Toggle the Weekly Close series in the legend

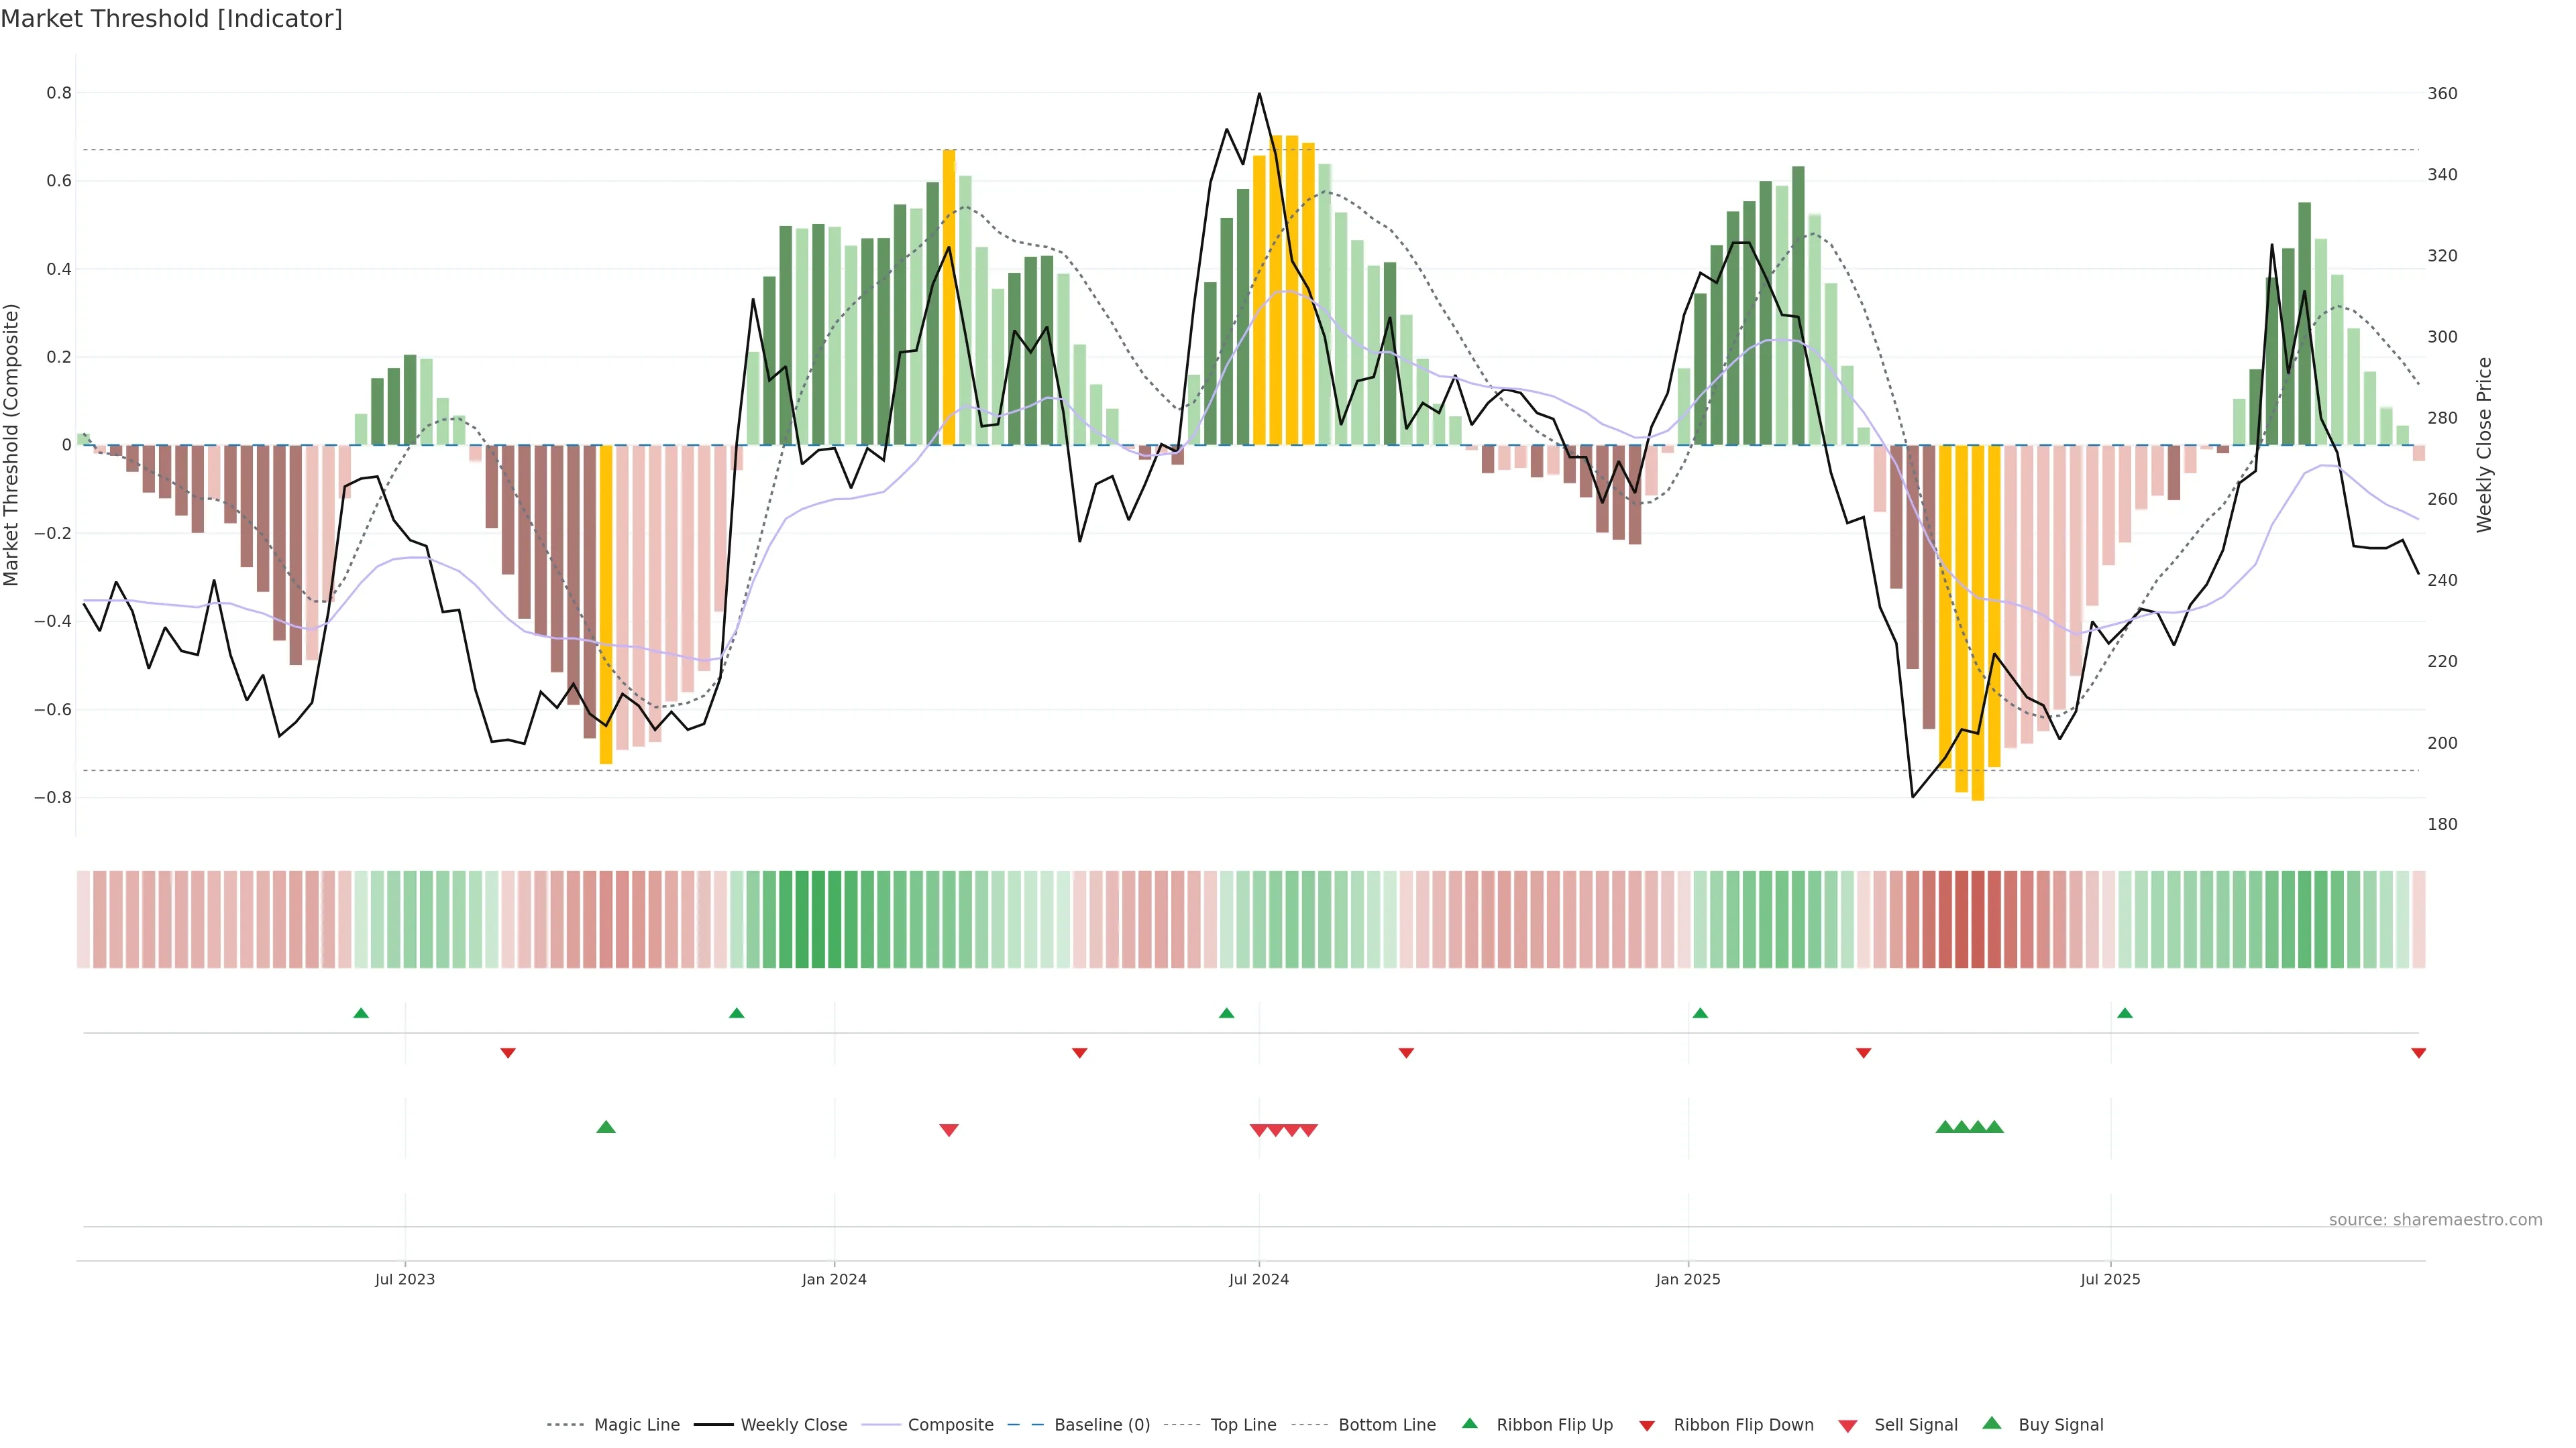pyautogui.click(x=793, y=1425)
